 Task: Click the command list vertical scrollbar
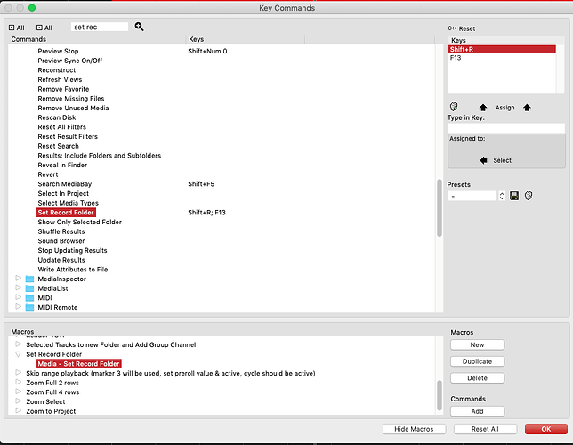pos(440,207)
